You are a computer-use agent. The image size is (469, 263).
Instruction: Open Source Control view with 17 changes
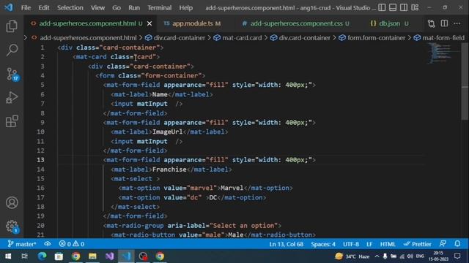12,74
